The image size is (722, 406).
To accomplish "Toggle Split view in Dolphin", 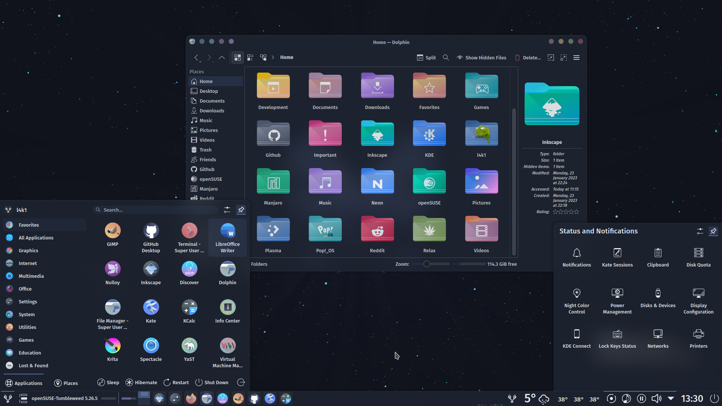I will [426, 58].
